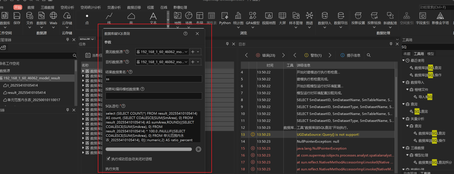Image resolution: width=454 pixels, height=174 pixels.
Task: Toggle info messages (提示信息) filter
Action: point(350,55)
